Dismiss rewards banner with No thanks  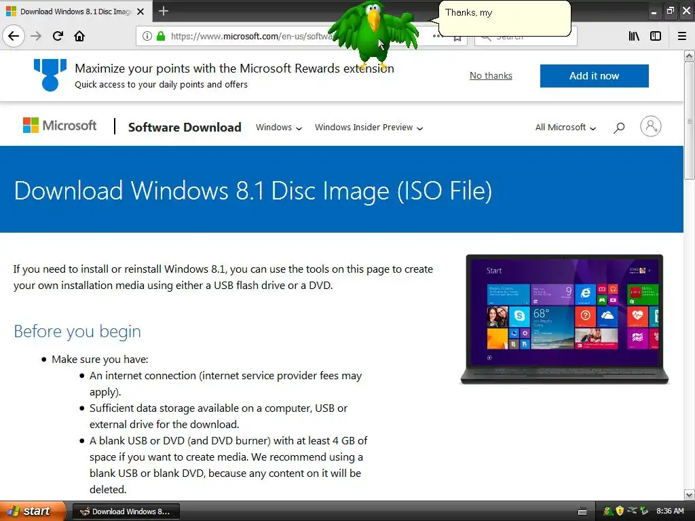click(491, 76)
